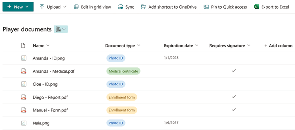Open Cloe - ID.png file
The width and height of the screenshot is (295, 130).
(x=45, y=84)
